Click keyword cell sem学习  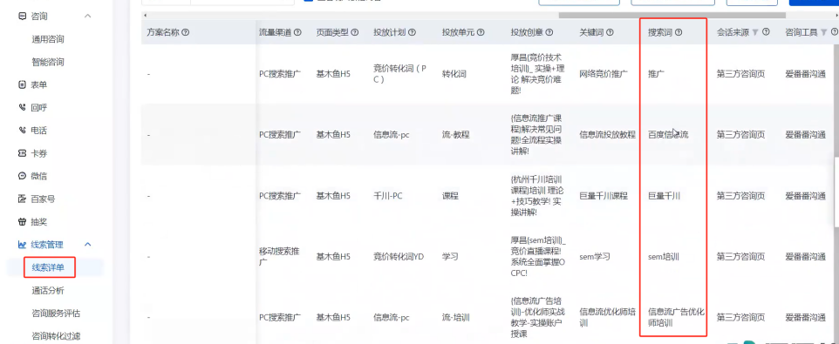tap(595, 257)
